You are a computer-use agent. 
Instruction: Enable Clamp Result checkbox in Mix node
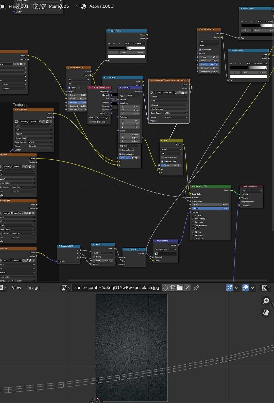[162, 157]
